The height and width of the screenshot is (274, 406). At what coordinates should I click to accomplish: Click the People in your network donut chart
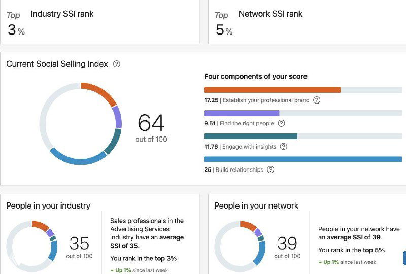click(x=240, y=246)
